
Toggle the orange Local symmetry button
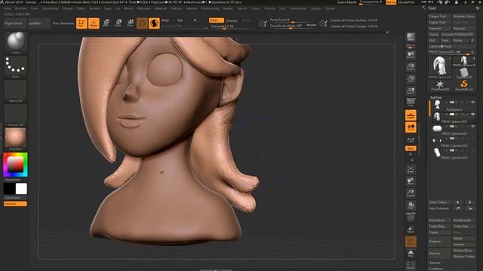pyautogui.click(x=411, y=127)
